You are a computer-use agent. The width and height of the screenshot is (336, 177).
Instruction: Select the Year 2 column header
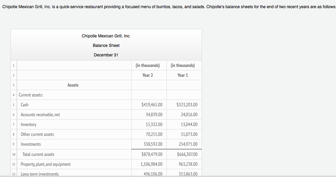tap(148, 75)
